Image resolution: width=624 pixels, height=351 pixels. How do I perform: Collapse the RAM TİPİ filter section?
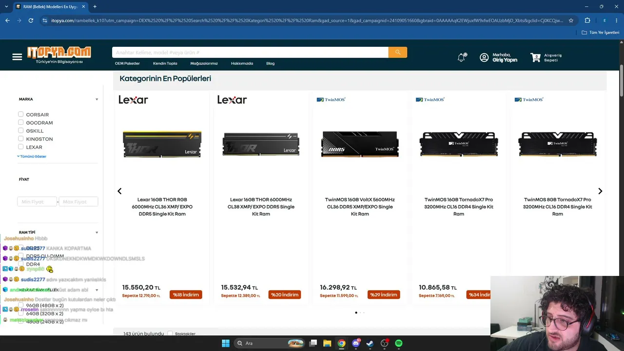[x=97, y=233]
